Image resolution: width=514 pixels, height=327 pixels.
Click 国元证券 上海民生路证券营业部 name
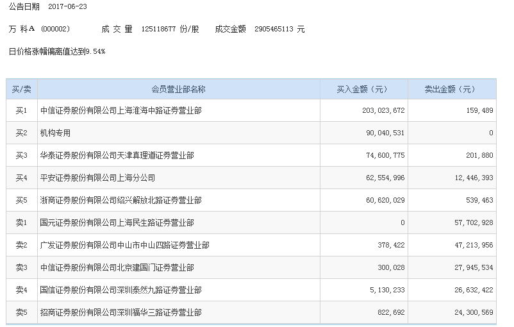pos(117,222)
